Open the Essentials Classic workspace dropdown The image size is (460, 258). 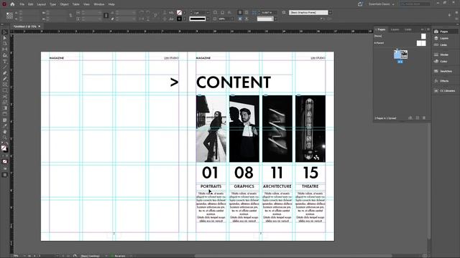pyautogui.click(x=382, y=4)
